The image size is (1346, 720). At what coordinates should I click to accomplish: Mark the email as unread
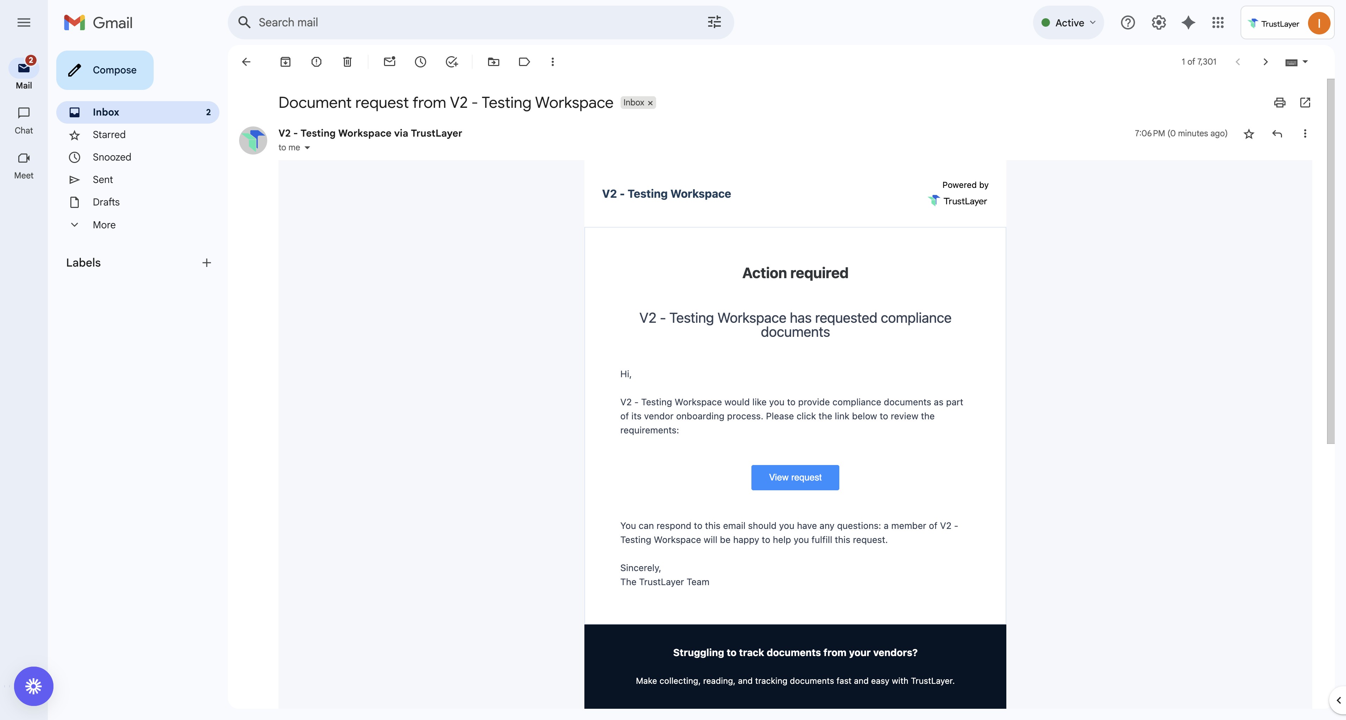(389, 62)
